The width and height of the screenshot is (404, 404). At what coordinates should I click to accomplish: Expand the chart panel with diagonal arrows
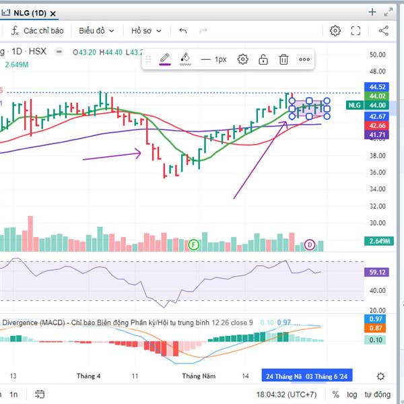(x=389, y=12)
